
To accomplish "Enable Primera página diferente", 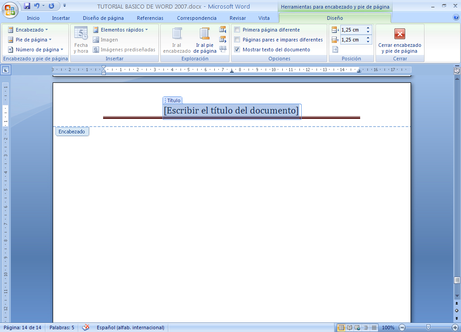I will pyautogui.click(x=237, y=29).
